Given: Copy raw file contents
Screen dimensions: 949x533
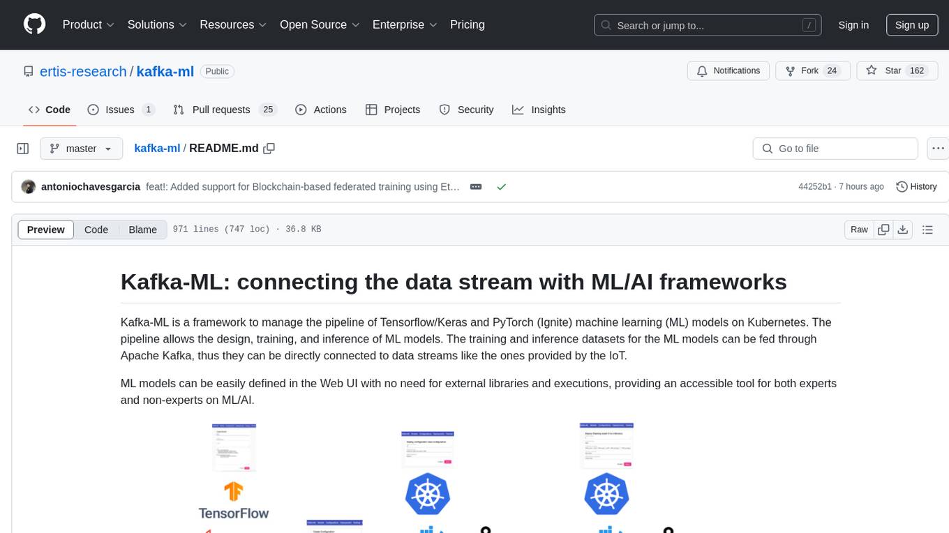Looking at the screenshot, I should click(884, 230).
